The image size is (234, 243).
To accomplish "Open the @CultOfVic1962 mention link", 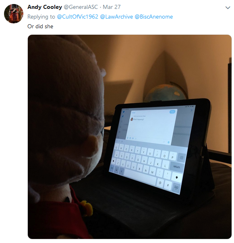I will pos(77,17).
